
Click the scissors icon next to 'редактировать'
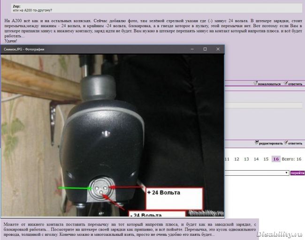click(257, 142)
